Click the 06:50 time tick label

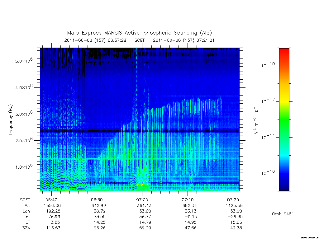coord(97,200)
